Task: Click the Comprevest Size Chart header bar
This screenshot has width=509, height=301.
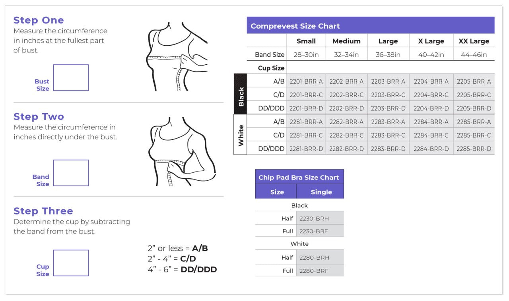Action: click(x=370, y=26)
